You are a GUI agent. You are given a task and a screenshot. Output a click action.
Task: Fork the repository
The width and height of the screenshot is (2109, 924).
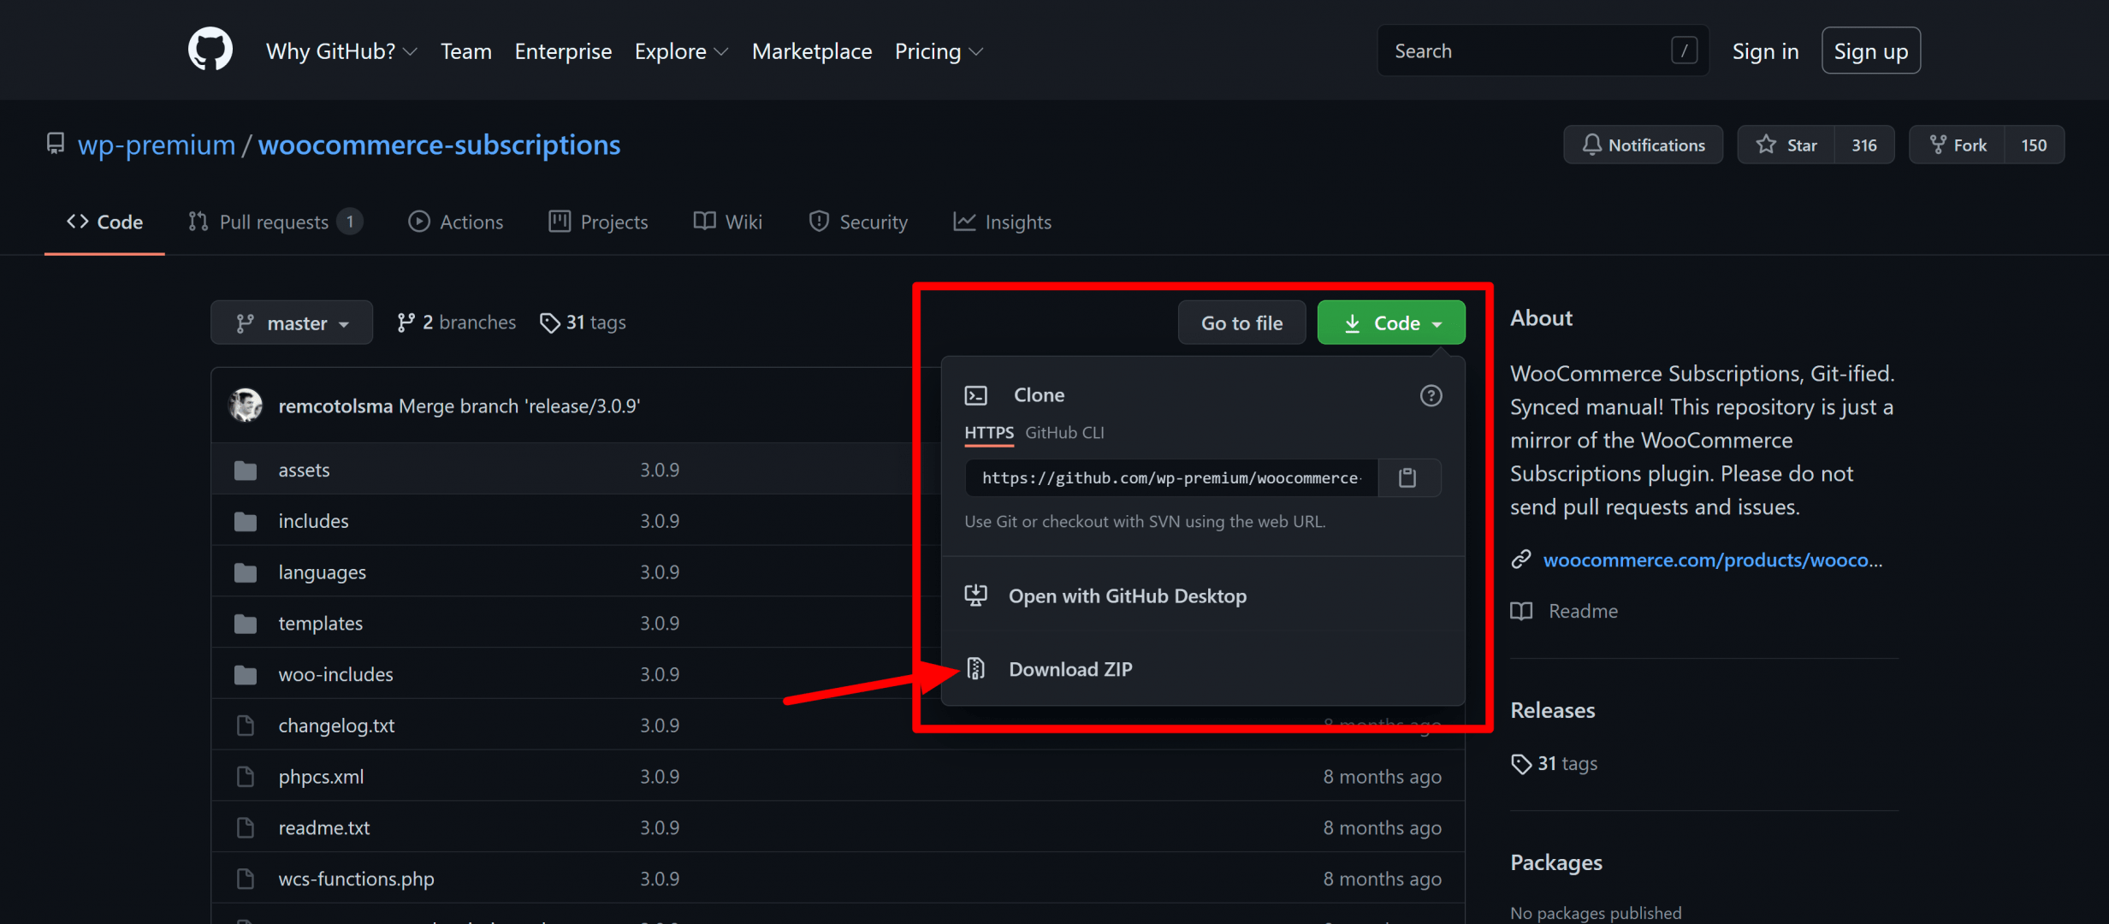coord(1958,145)
